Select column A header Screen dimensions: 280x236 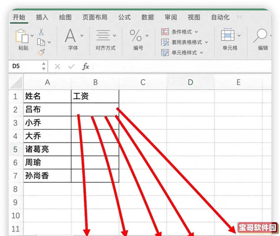coord(47,82)
